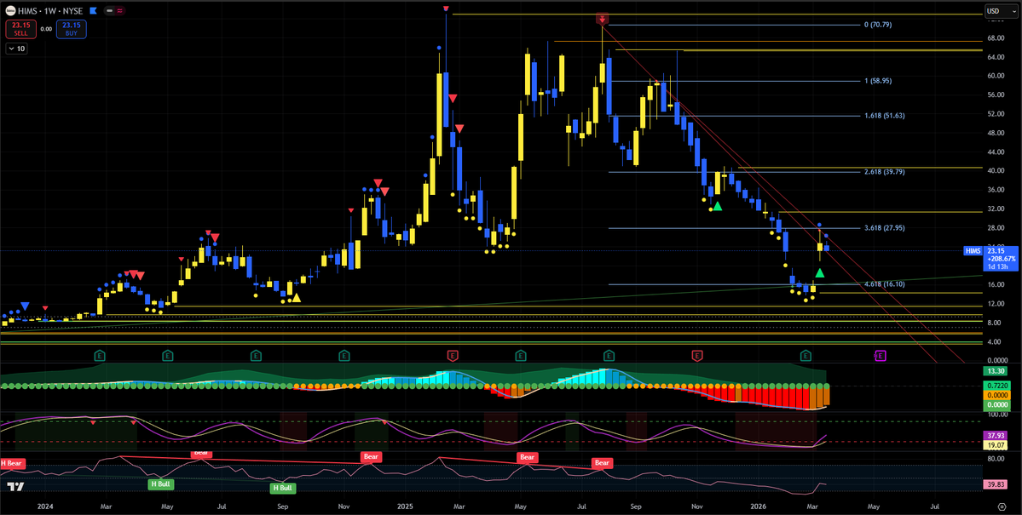Click the H Bull label near May 2024
The height and width of the screenshot is (515, 1022).
[x=159, y=484]
